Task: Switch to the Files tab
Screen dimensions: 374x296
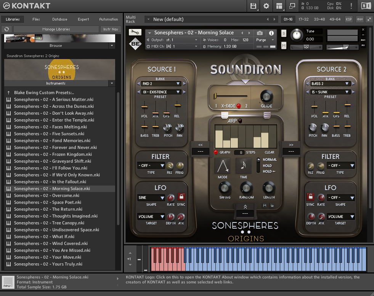Action: pos(36,19)
